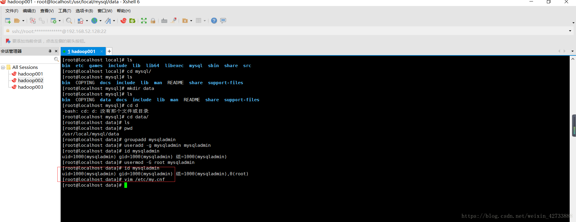Expand the address bar history dropdown
The width and height of the screenshot is (576, 222).
pyautogui.click(x=570, y=31)
